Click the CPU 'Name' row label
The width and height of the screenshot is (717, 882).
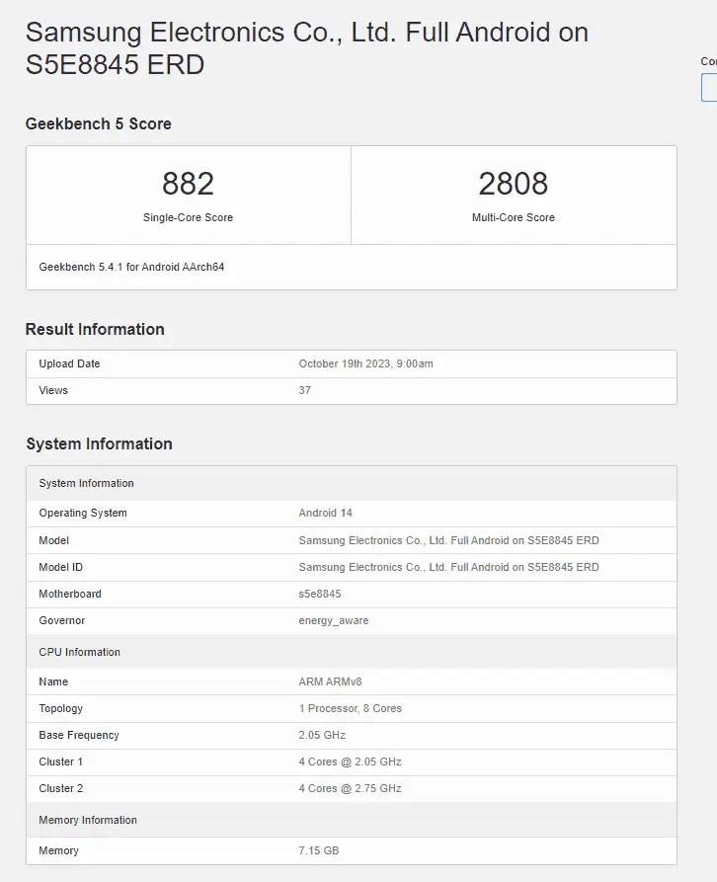click(53, 682)
